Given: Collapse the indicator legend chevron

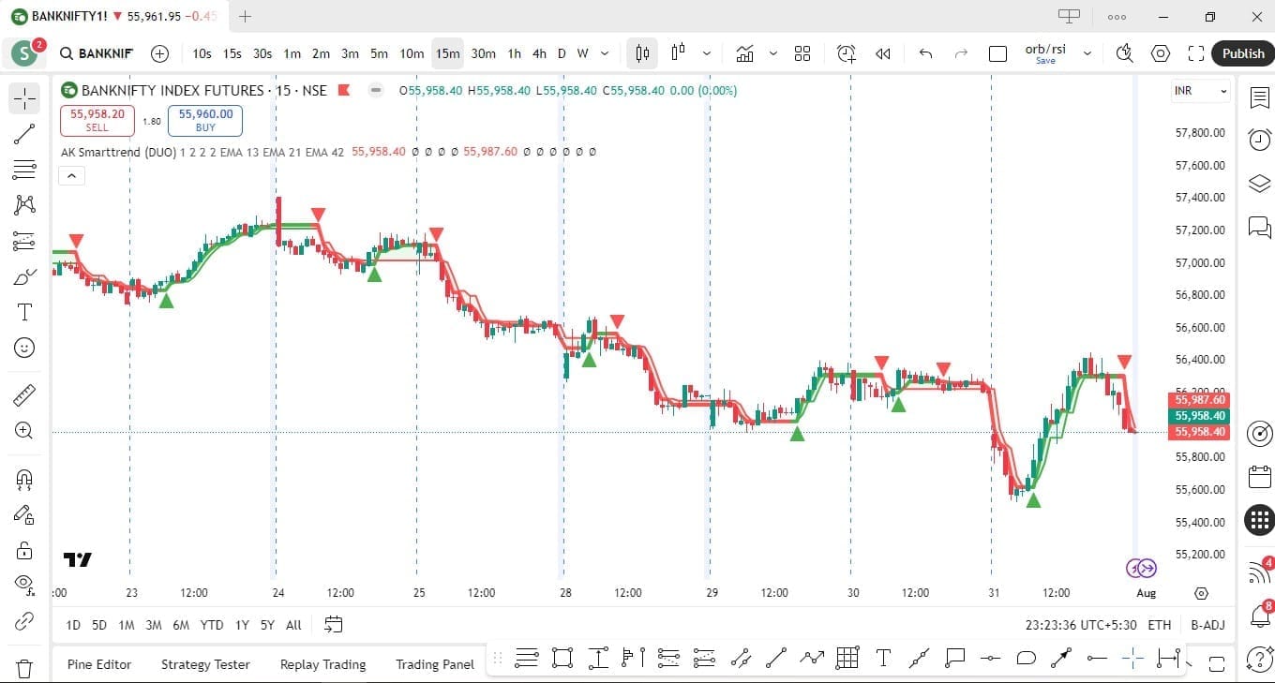Looking at the screenshot, I should tap(71, 175).
